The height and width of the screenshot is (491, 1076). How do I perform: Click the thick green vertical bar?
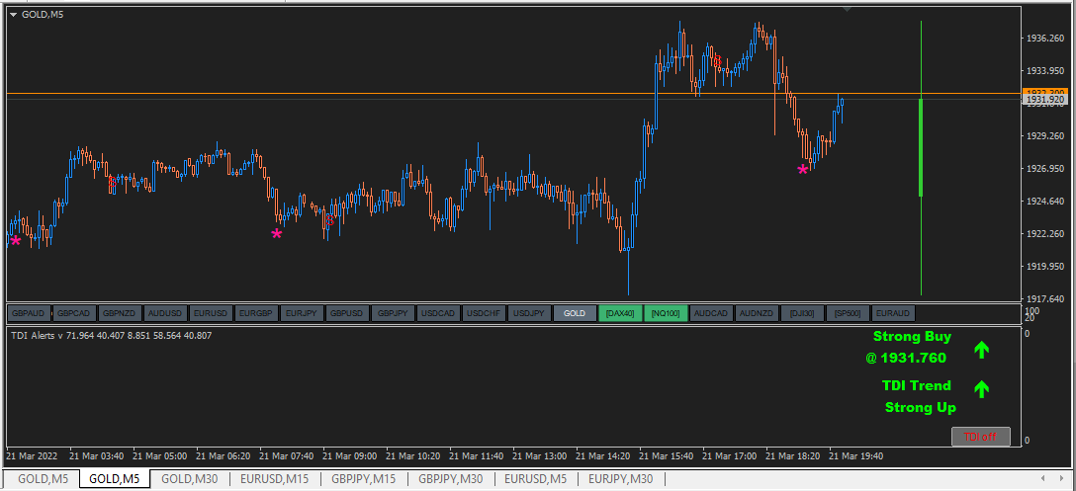point(921,147)
